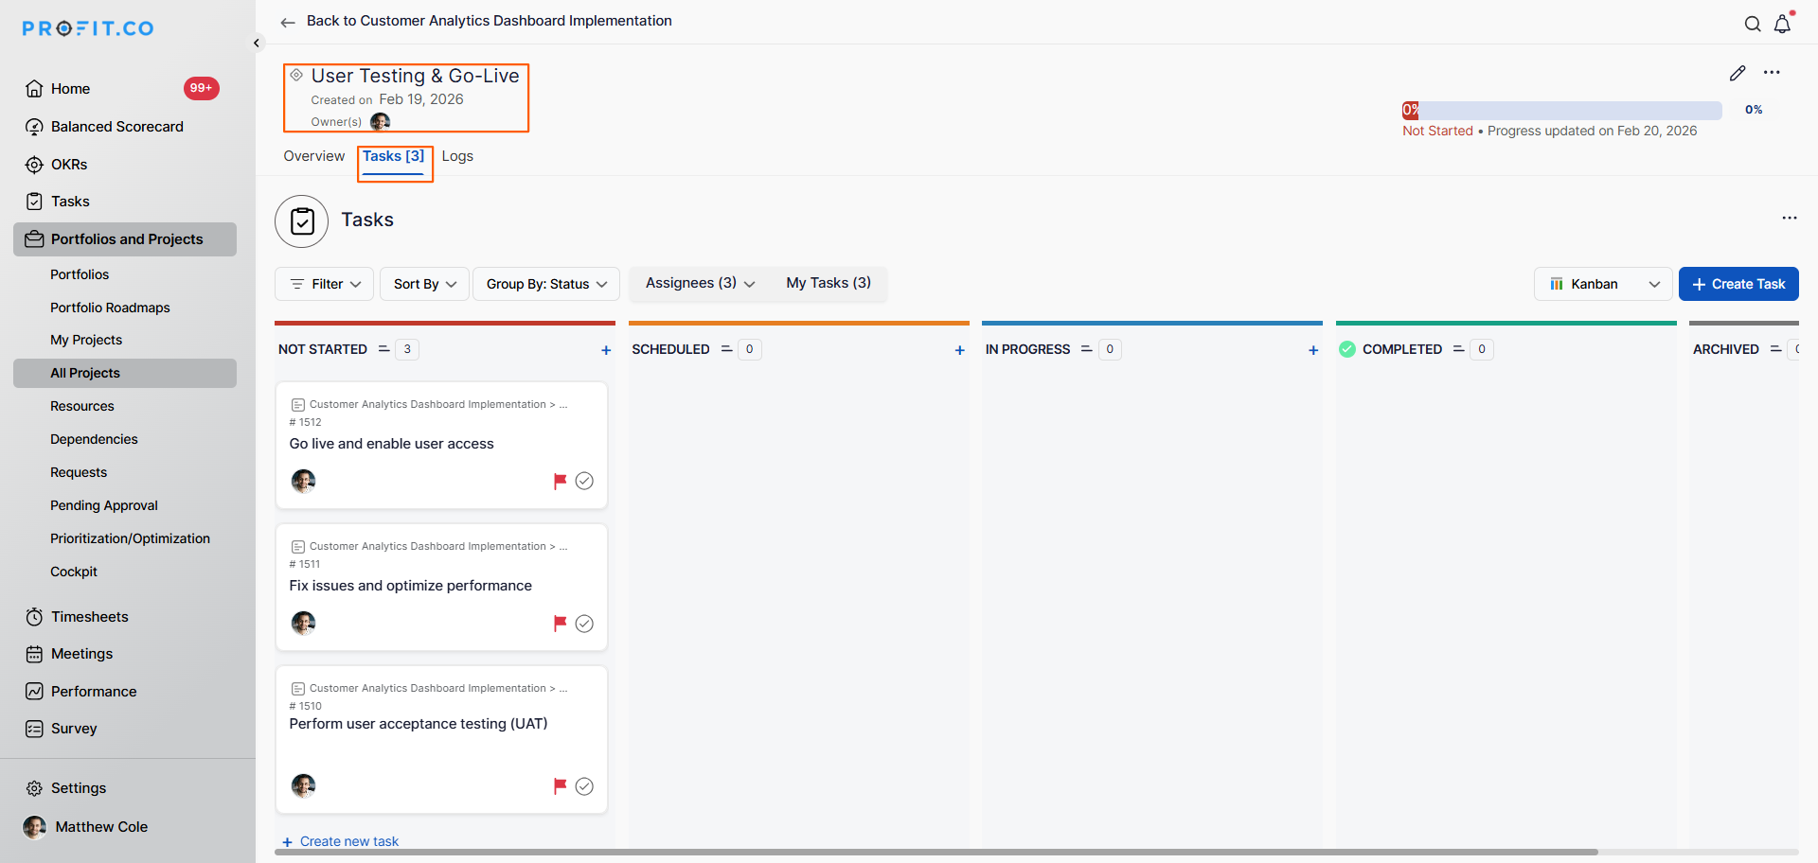Click the pencil edit icon

(1738, 73)
